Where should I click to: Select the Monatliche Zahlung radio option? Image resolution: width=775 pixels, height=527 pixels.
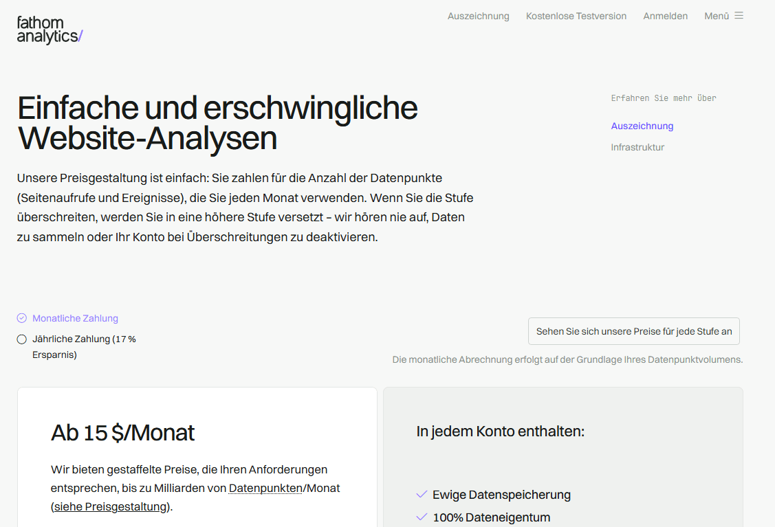click(x=22, y=318)
